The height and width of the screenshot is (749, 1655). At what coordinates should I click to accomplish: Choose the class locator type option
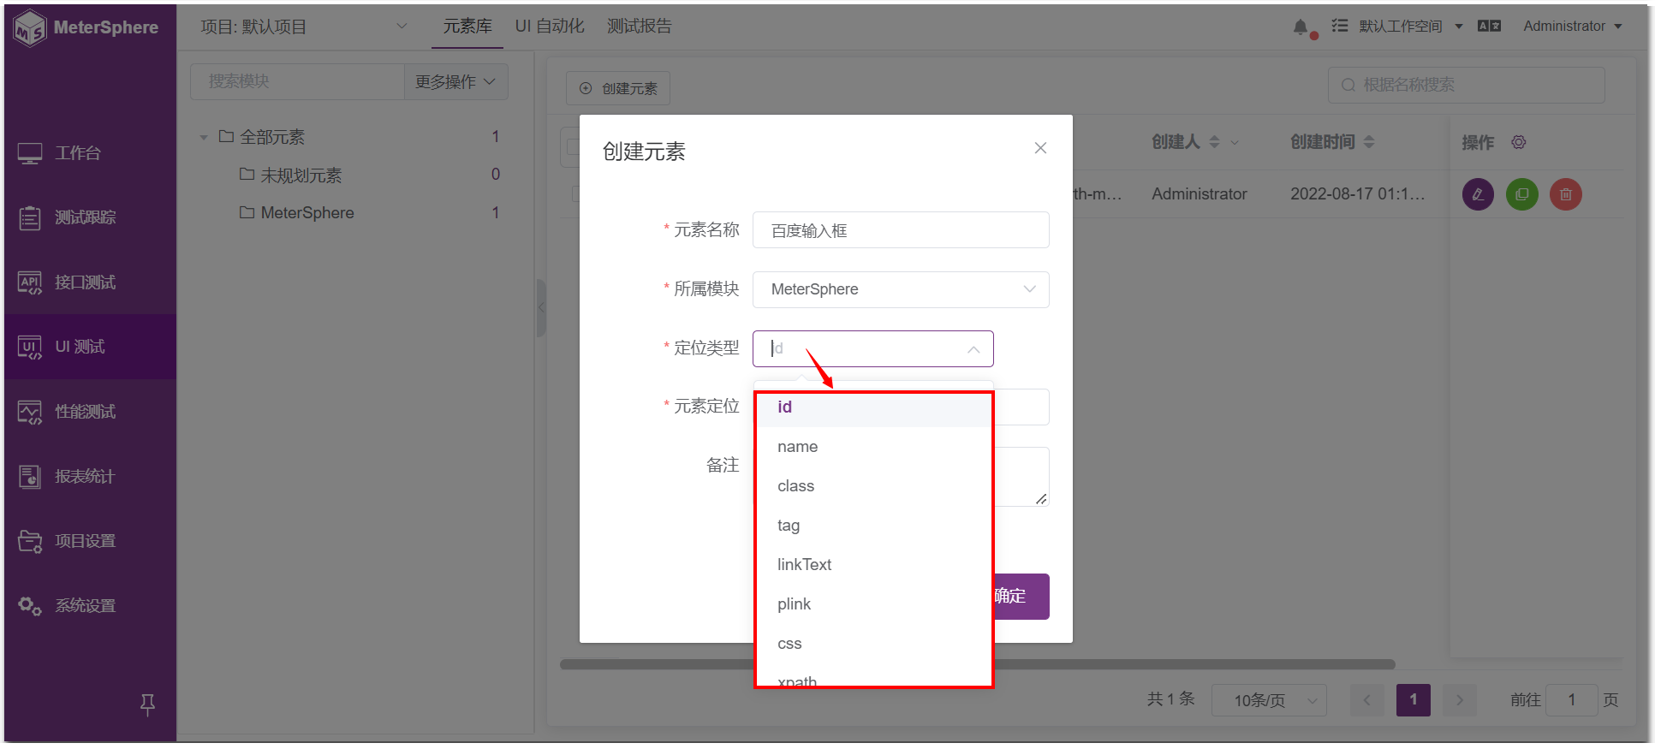click(873, 486)
